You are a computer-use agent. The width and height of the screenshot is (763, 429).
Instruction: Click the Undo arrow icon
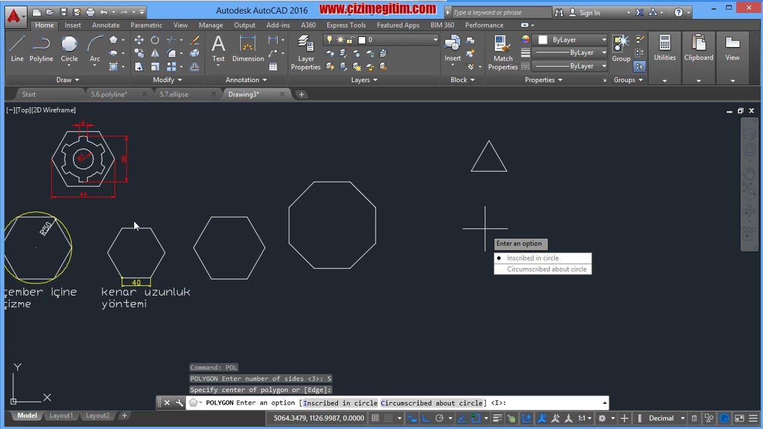[x=104, y=12]
